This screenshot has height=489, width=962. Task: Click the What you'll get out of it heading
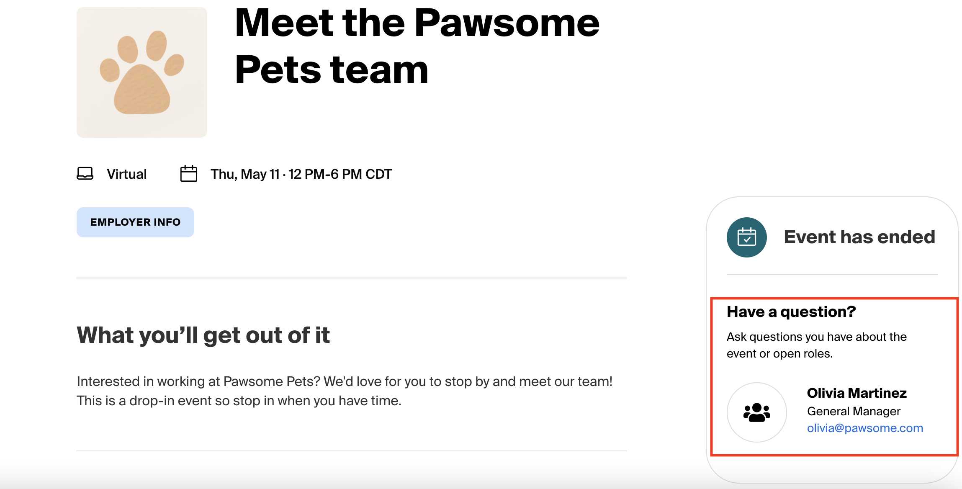(x=203, y=335)
